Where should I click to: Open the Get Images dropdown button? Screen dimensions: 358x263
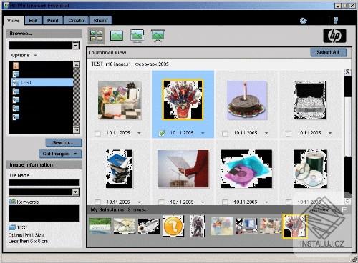click(60, 154)
